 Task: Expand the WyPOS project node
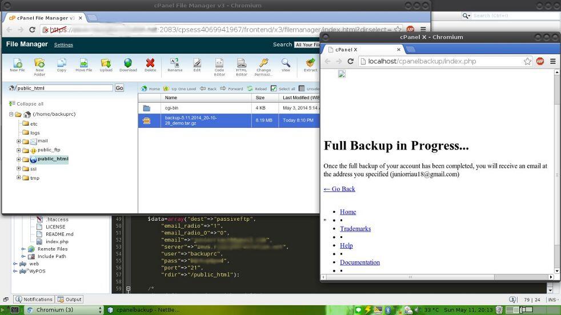(15, 271)
